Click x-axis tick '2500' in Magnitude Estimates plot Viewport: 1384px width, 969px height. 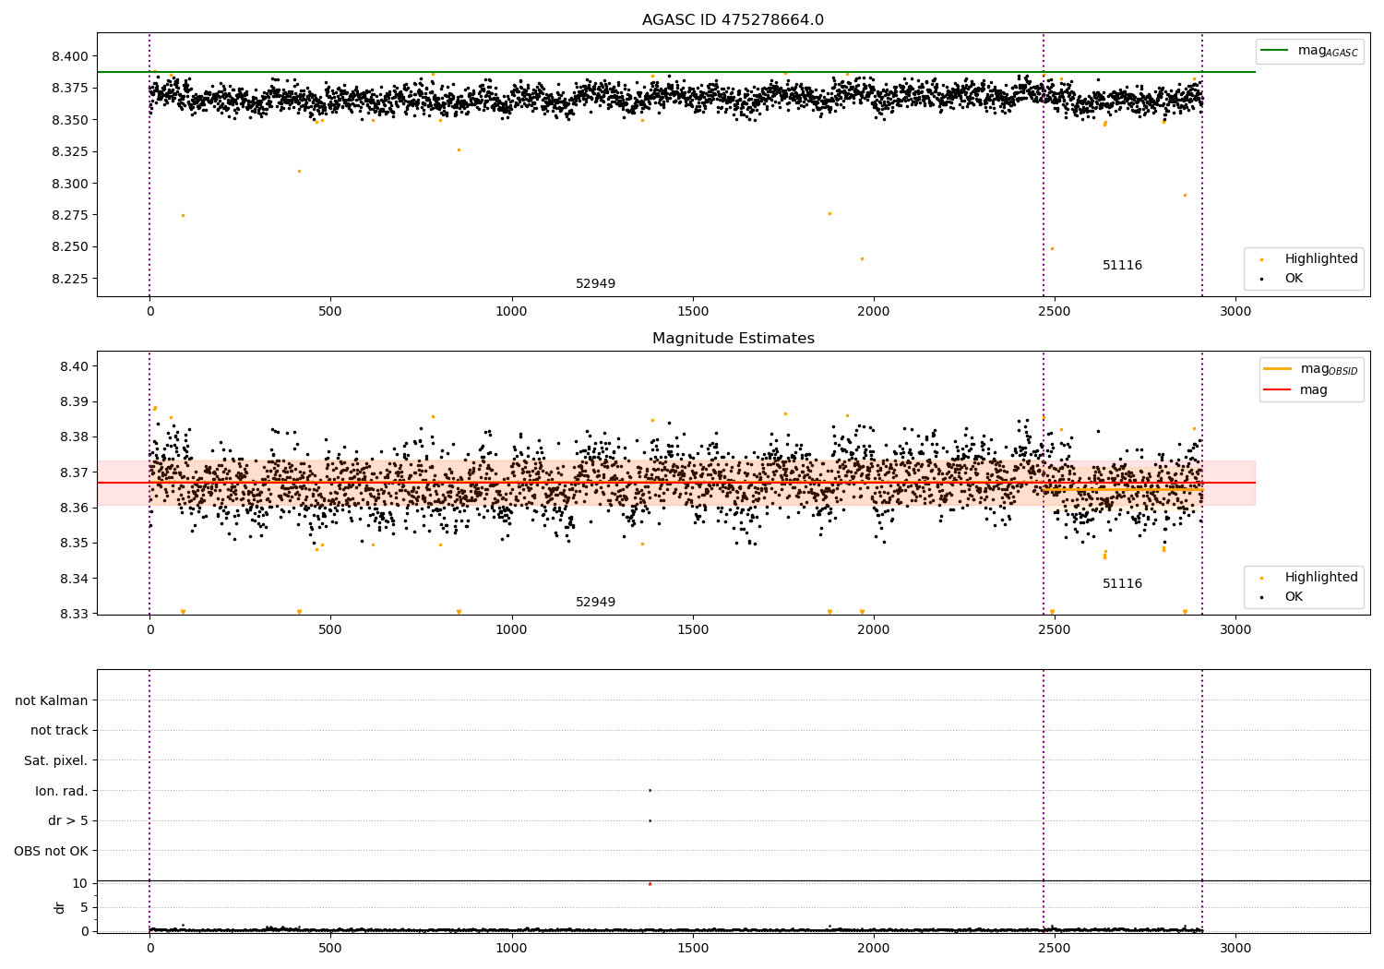[1055, 630]
